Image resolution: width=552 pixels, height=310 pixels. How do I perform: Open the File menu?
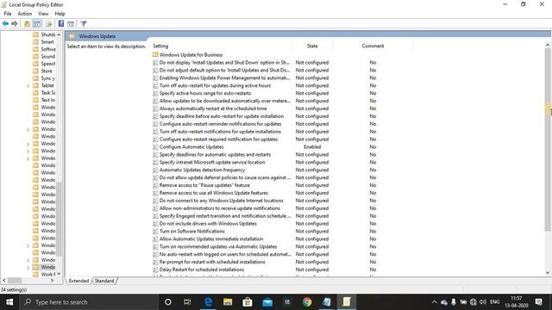point(8,14)
